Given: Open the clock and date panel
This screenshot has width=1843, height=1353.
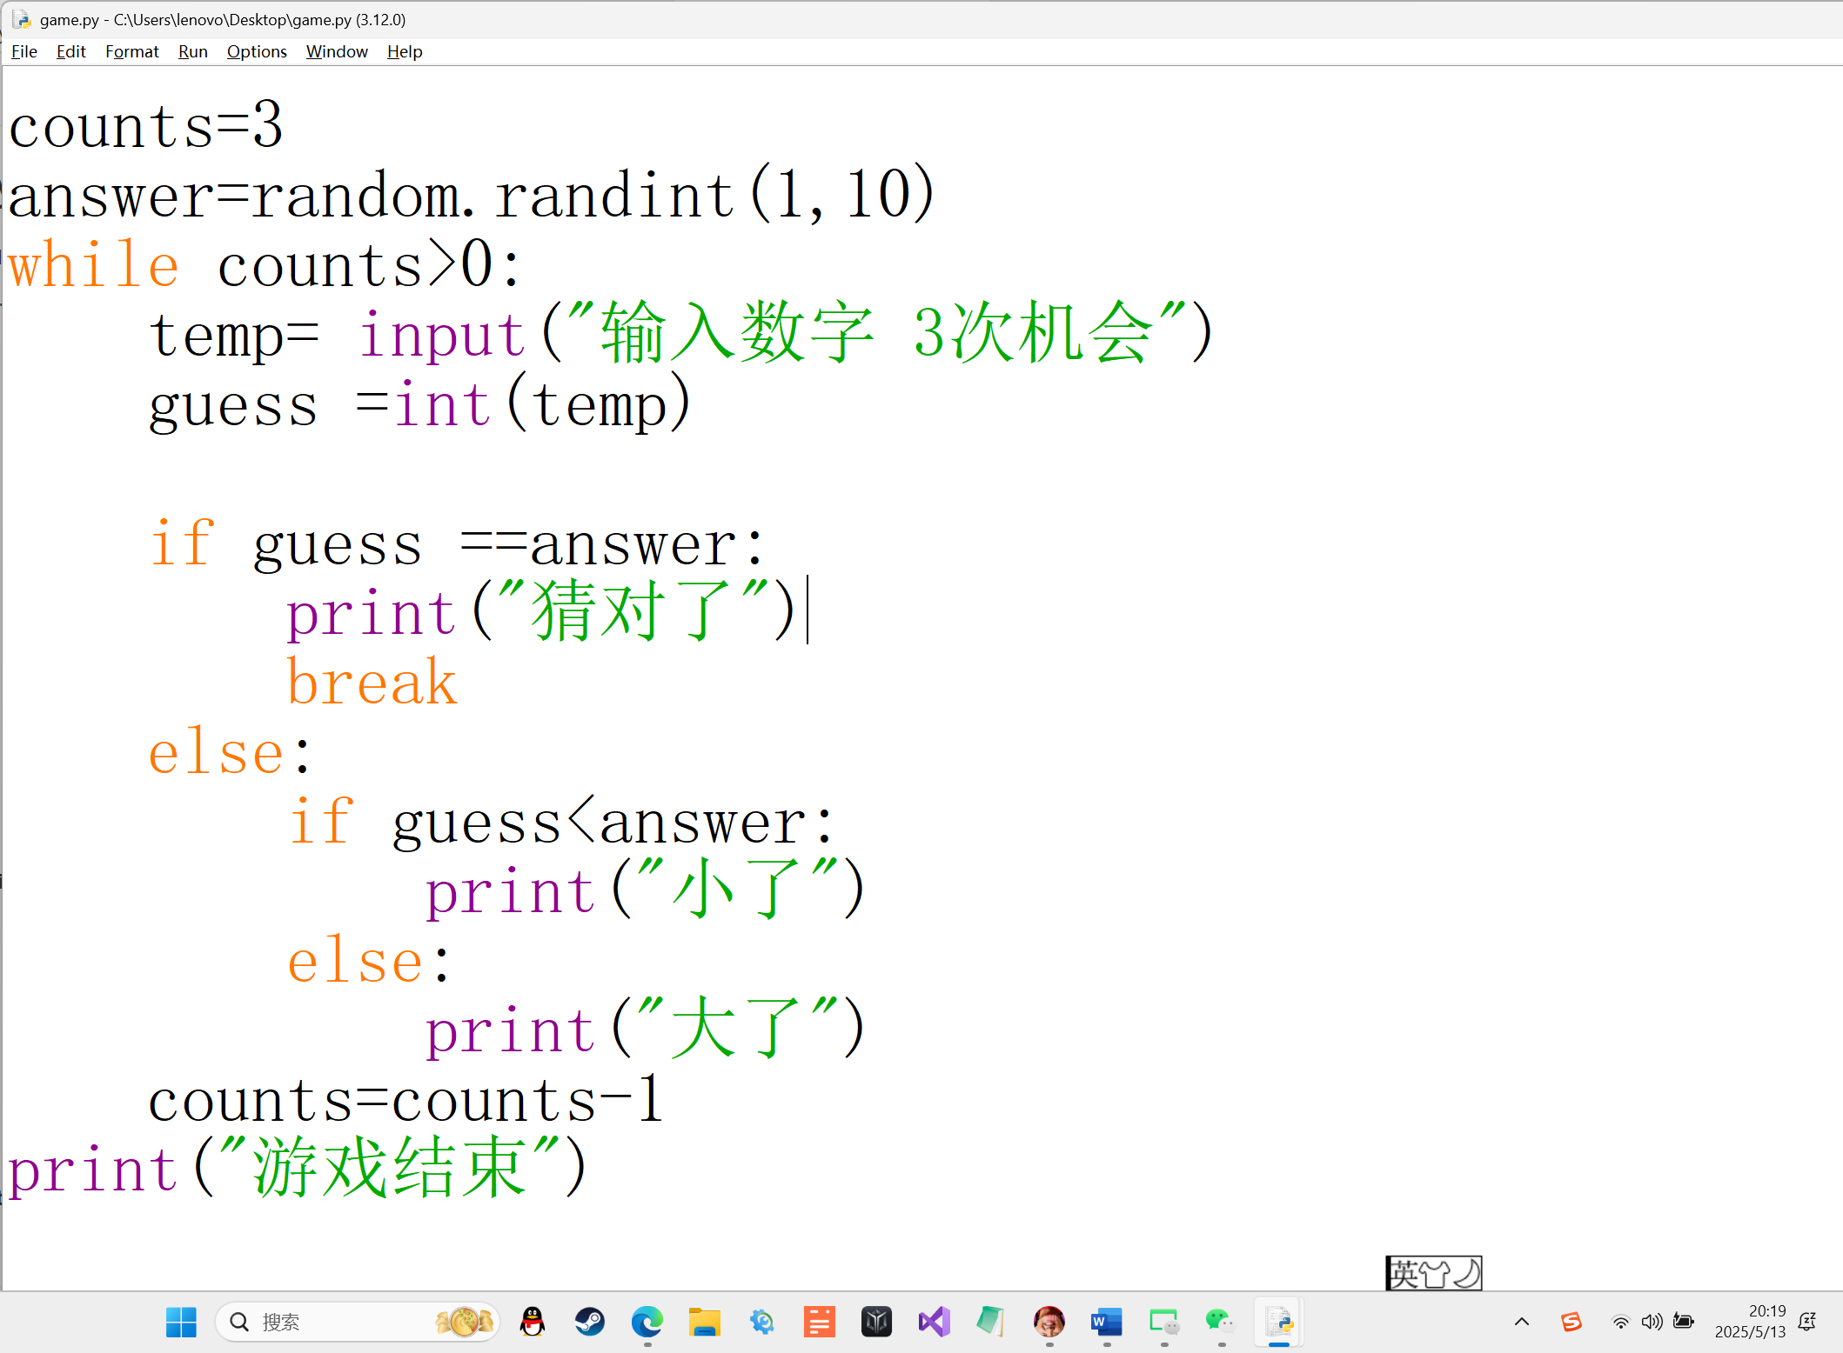Looking at the screenshot, I should 1749,1322.
